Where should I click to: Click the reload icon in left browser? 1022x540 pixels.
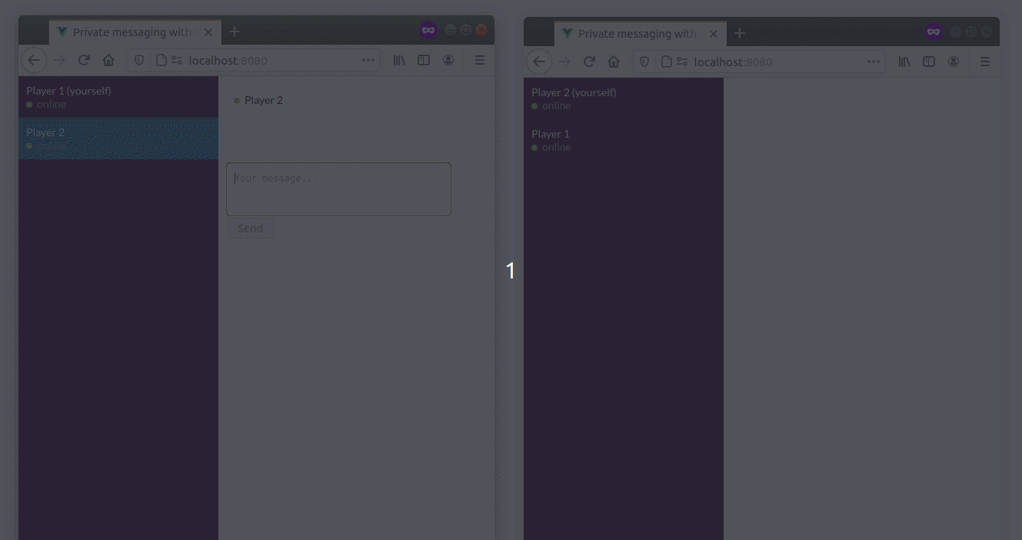84,60
